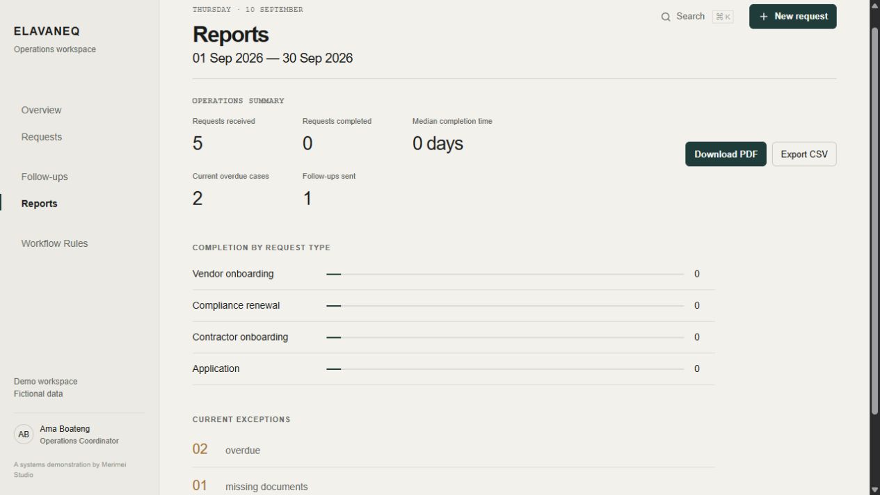
Task: Open the Overview page
Action: pyautogui.click(x=41, y=110)
